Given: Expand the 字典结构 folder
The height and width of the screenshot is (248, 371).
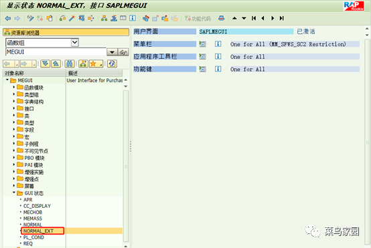Looking at the screenshot, I should [13, 101].
